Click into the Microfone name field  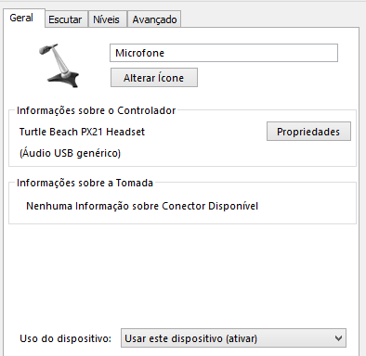click(224, 53)
